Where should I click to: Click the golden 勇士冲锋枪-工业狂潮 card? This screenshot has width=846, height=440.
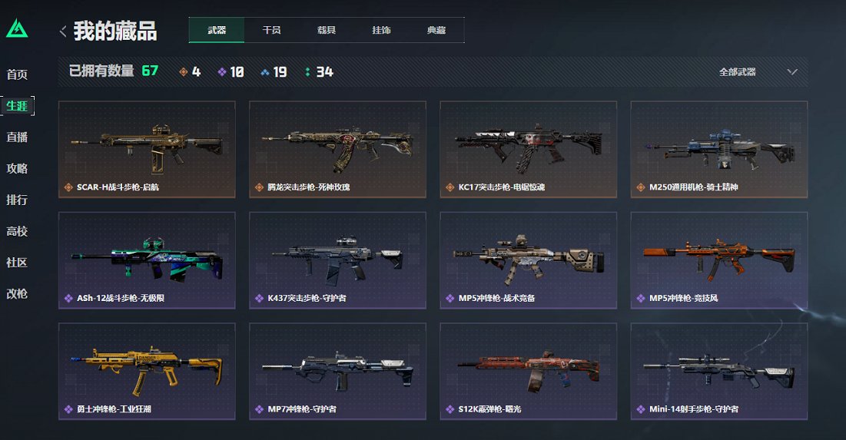tap(147, 372)
